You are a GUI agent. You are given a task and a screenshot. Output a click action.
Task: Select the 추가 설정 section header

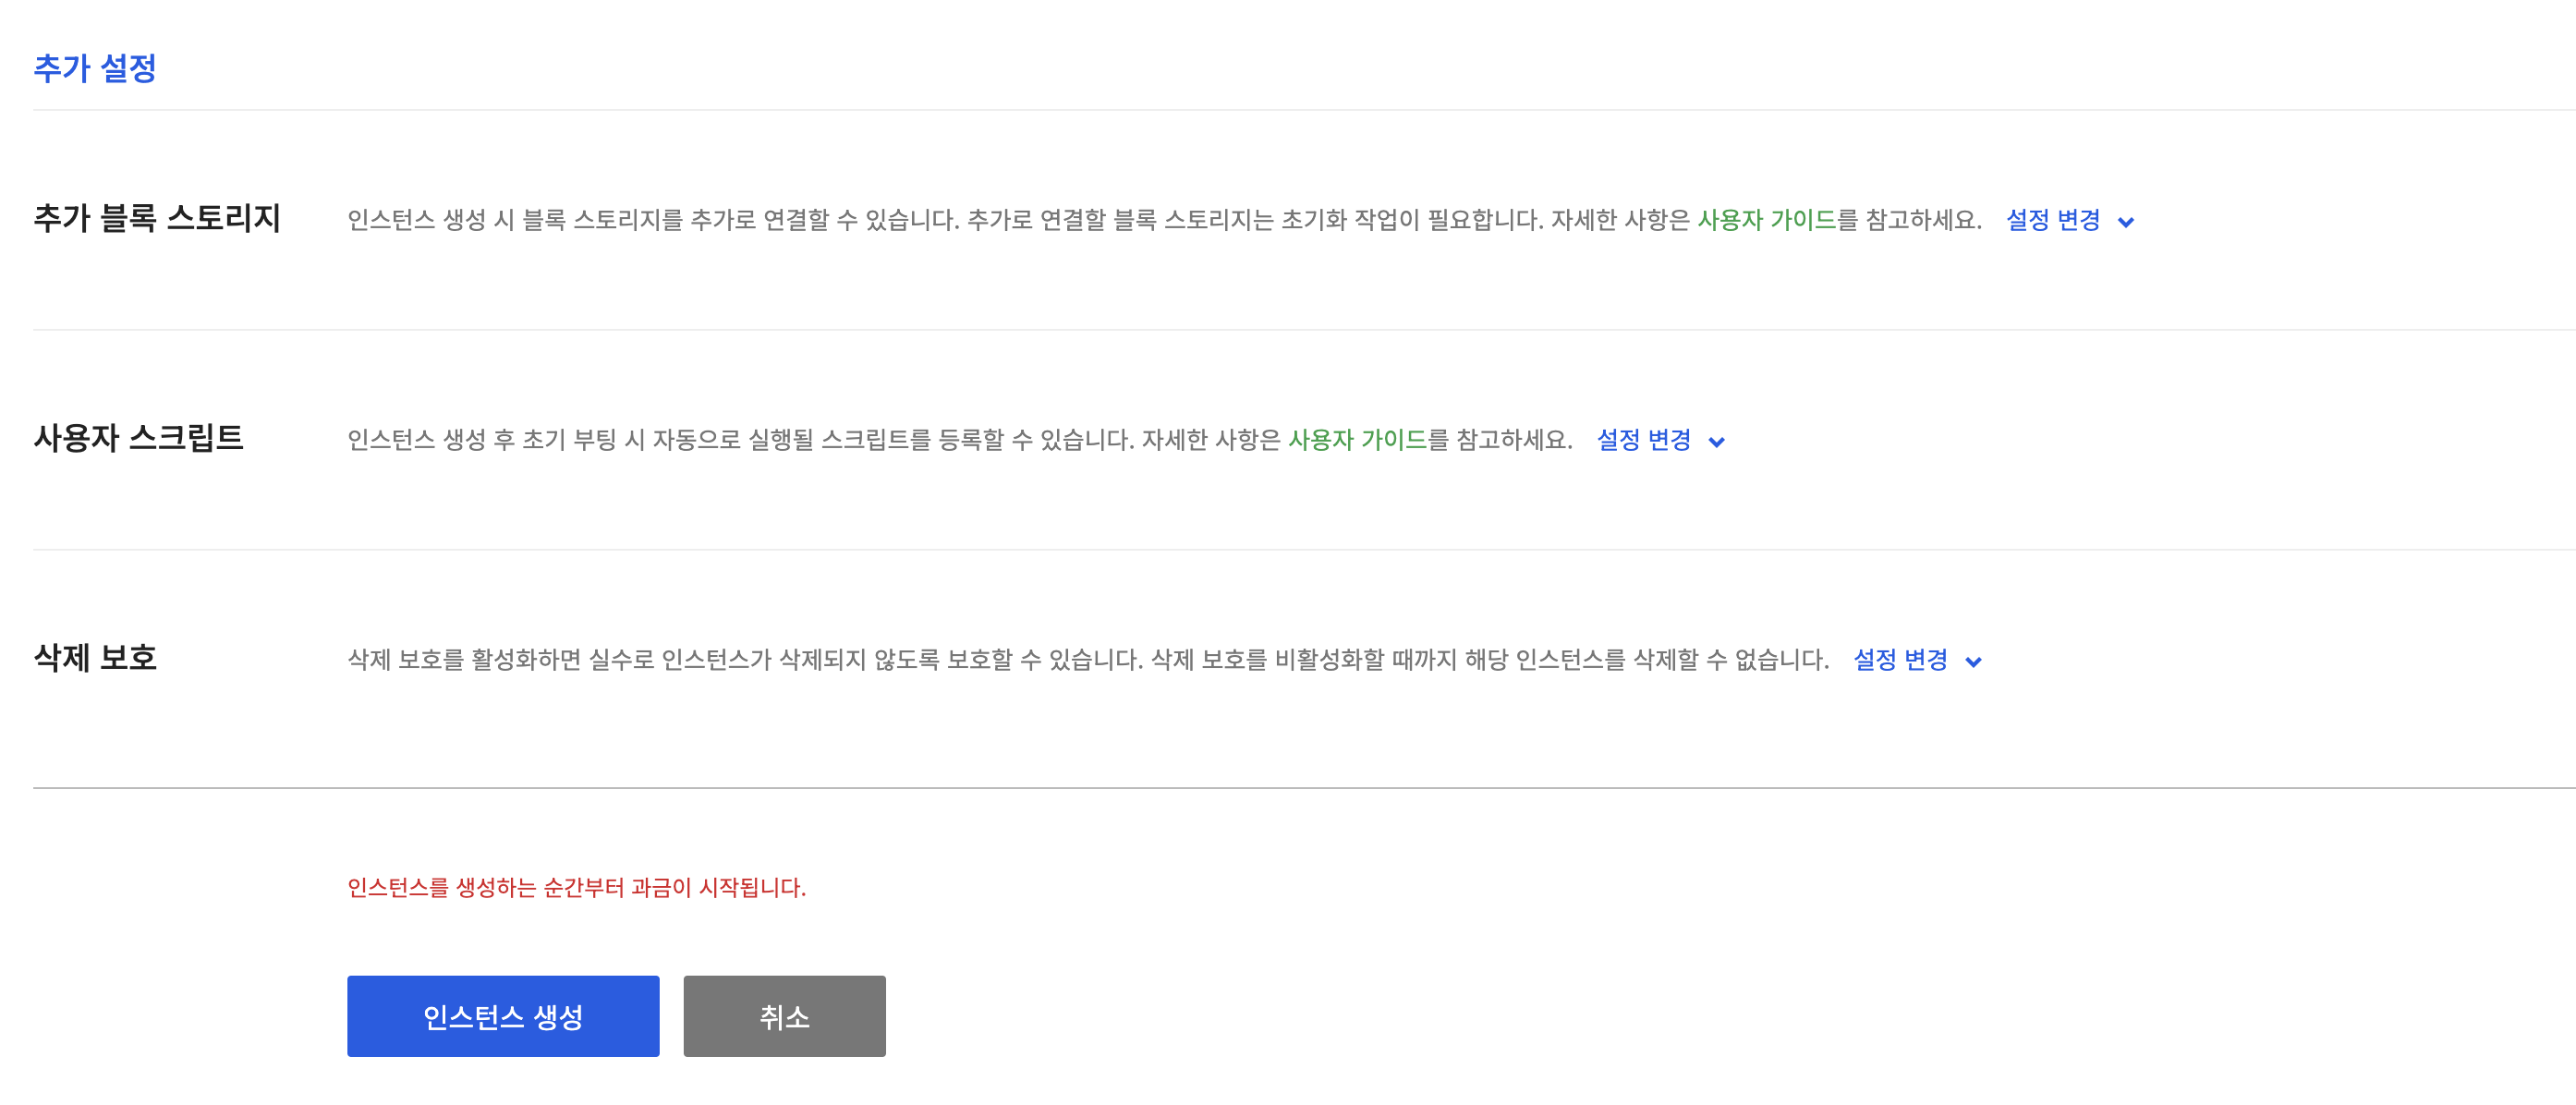point(95,68)
